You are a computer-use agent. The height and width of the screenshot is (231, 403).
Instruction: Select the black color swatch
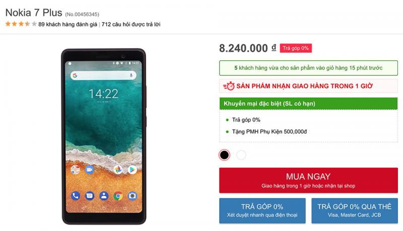(x=224, y=155)
